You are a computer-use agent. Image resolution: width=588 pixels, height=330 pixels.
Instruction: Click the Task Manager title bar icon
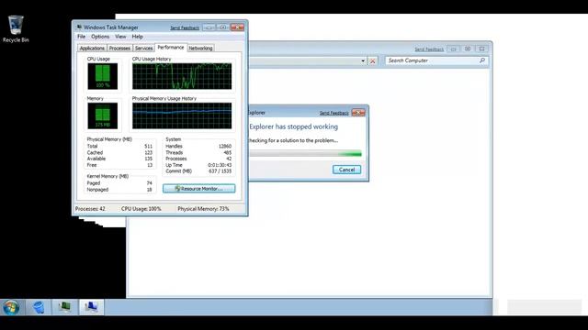(79, 27)
